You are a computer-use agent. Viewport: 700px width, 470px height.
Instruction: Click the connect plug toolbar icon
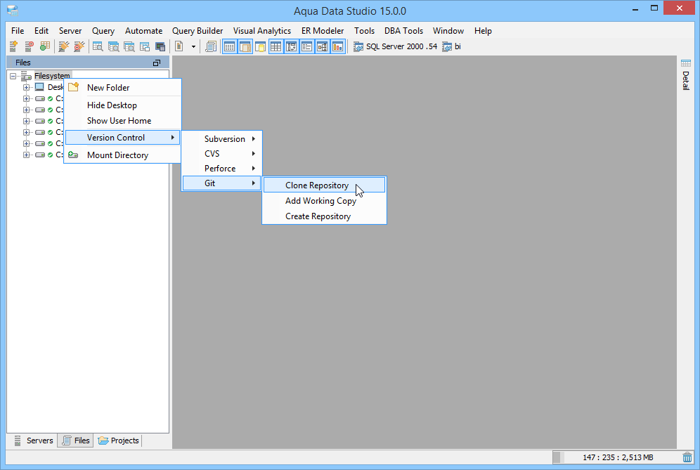[x=63, y=46]
